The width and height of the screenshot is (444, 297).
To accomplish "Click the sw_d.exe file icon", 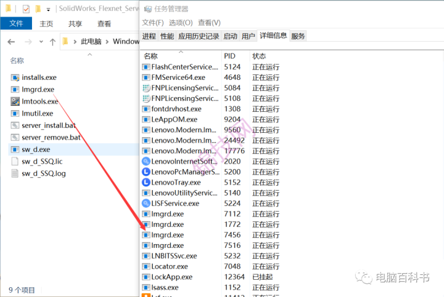I will point(15,149).
